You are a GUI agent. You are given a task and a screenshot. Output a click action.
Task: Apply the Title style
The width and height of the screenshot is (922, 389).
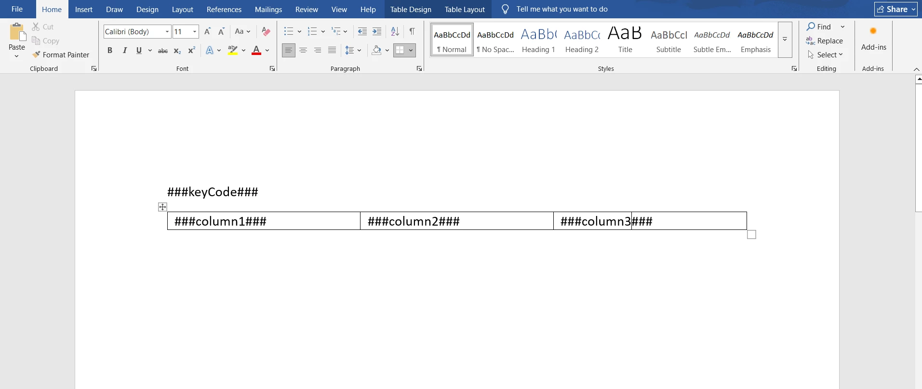(625, 40)
